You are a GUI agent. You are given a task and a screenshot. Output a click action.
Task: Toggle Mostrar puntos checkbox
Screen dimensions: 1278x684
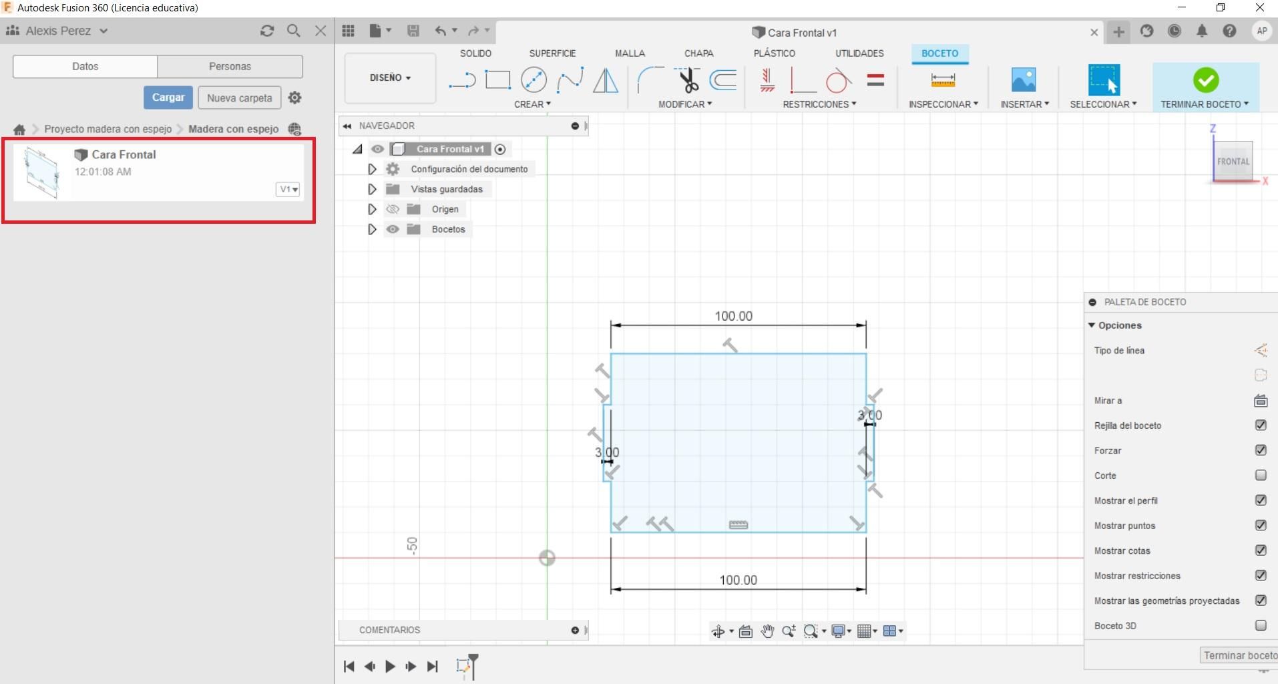pyautogui.click(x=1261, y=525)
